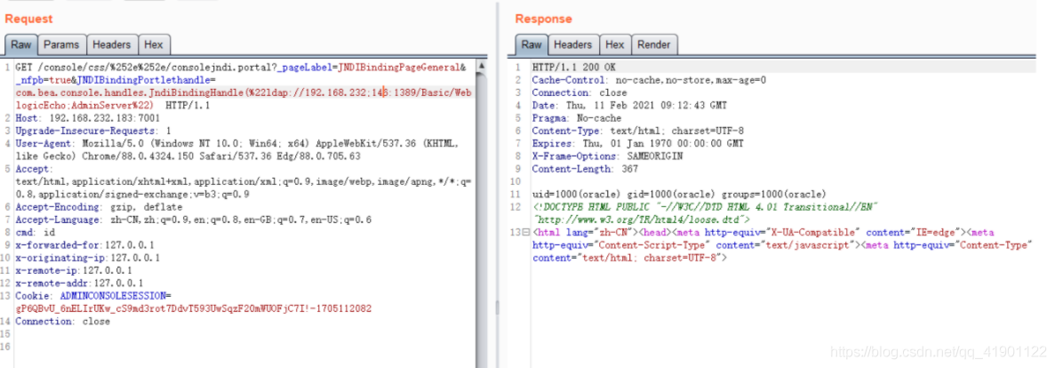Image resolution: width=1055 pixels, height=368 pixels.
Task: Collapse the html fold marker on line 13
Action: click(x=527, y=232)
